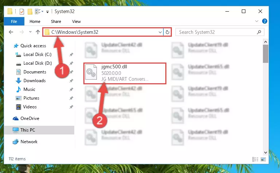The image size is (280, 173).
Task: Expand the address bar history dropdown
Action: pyautogui.click(x=160, y=32)
